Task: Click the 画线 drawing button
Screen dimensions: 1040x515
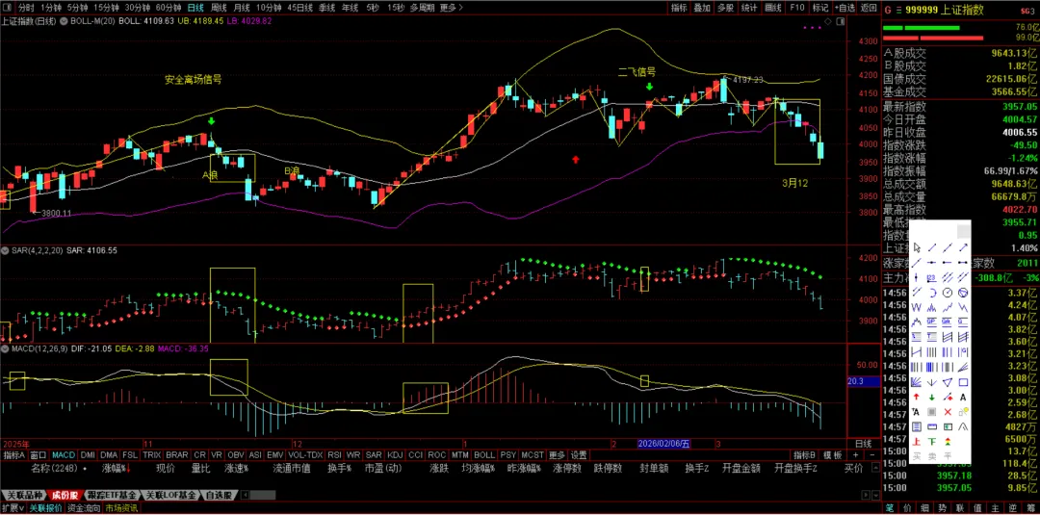Action: coord(773,8)
